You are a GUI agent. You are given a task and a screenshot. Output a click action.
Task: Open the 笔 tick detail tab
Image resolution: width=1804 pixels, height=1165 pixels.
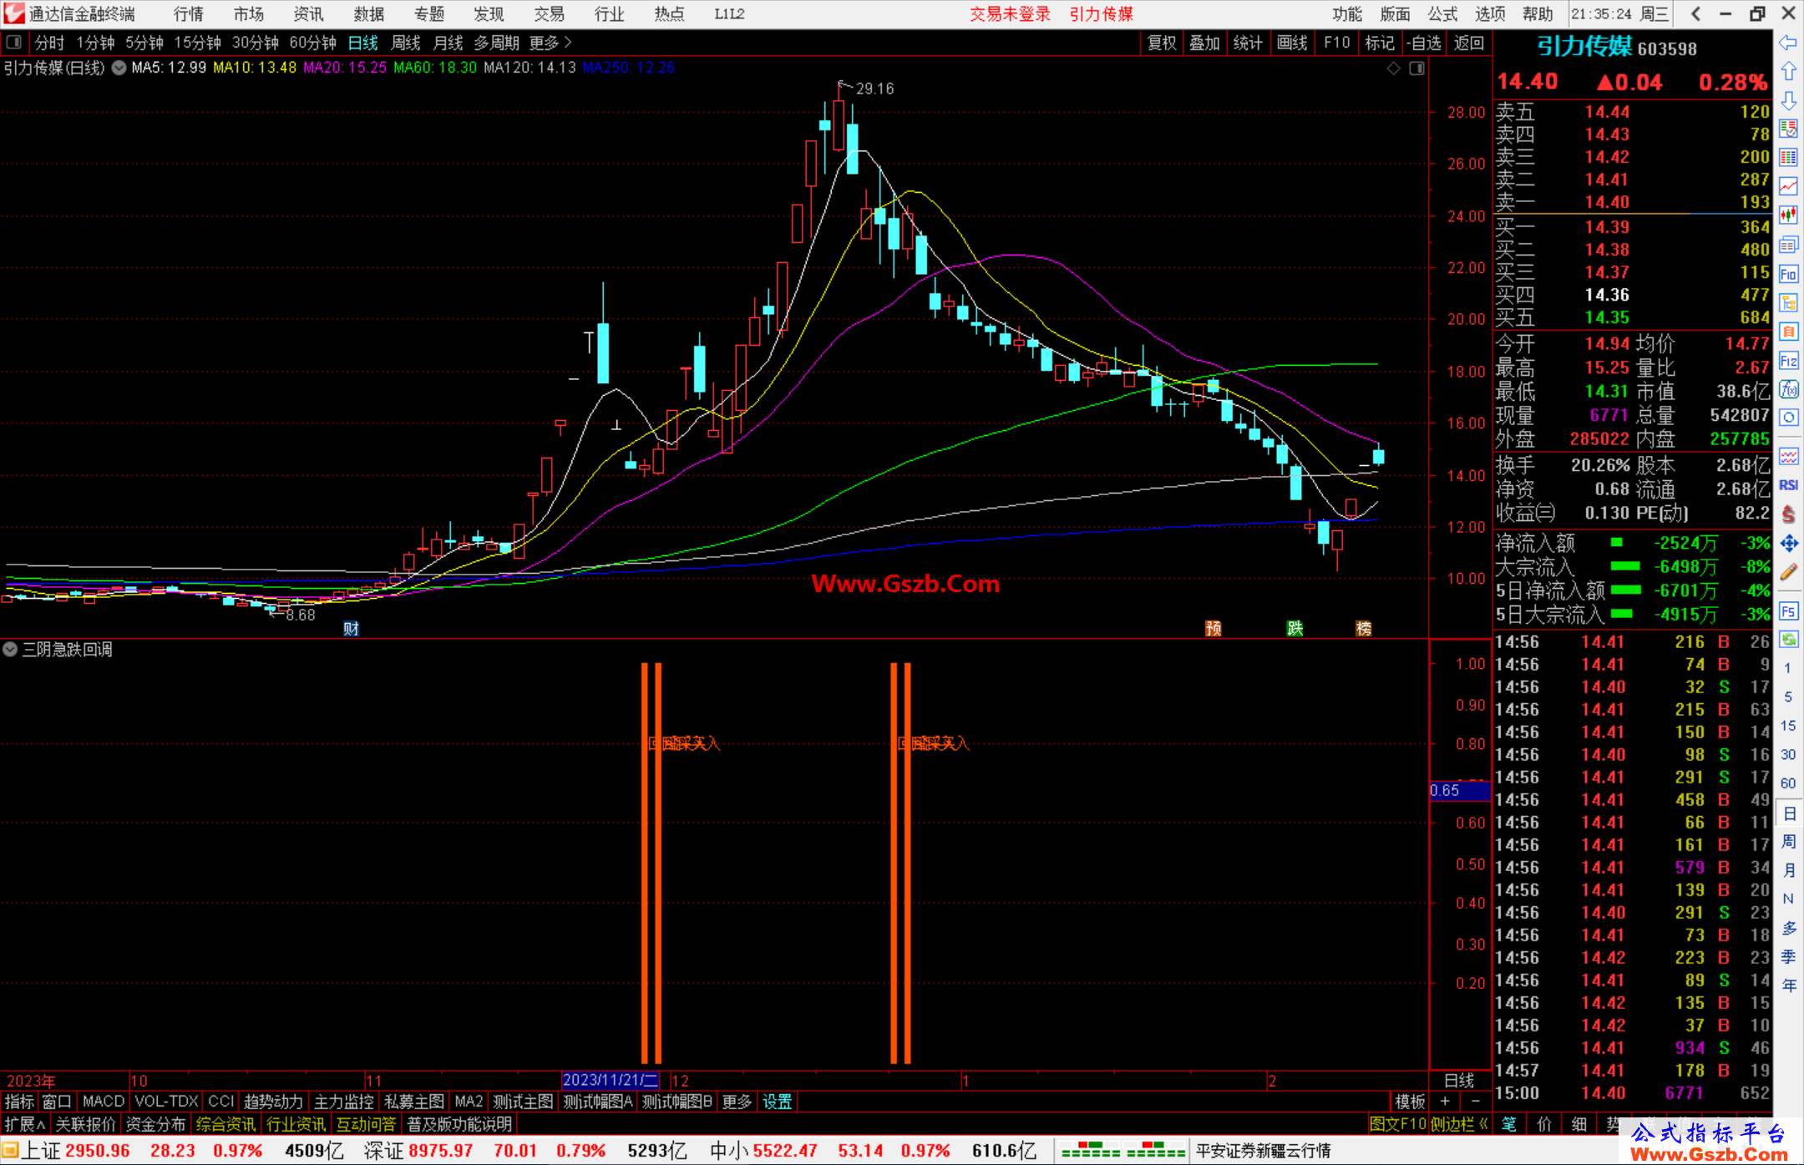pyautogui.click(x=1508, y=1124)
